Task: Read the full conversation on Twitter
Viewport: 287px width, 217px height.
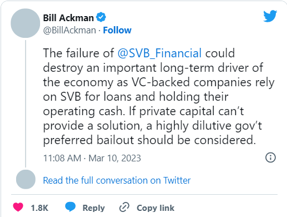Action: tap(117, 180)
